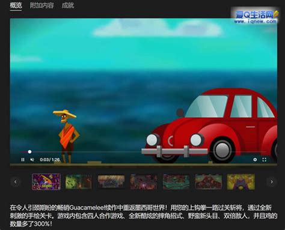Select the sixth thumbnail in strip
Screen dimensions: 285x230
209,182
